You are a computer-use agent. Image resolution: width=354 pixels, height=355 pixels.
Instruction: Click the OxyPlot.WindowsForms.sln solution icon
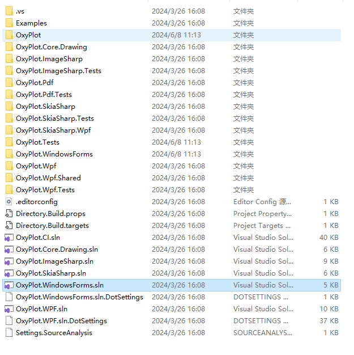coord(9,285)
